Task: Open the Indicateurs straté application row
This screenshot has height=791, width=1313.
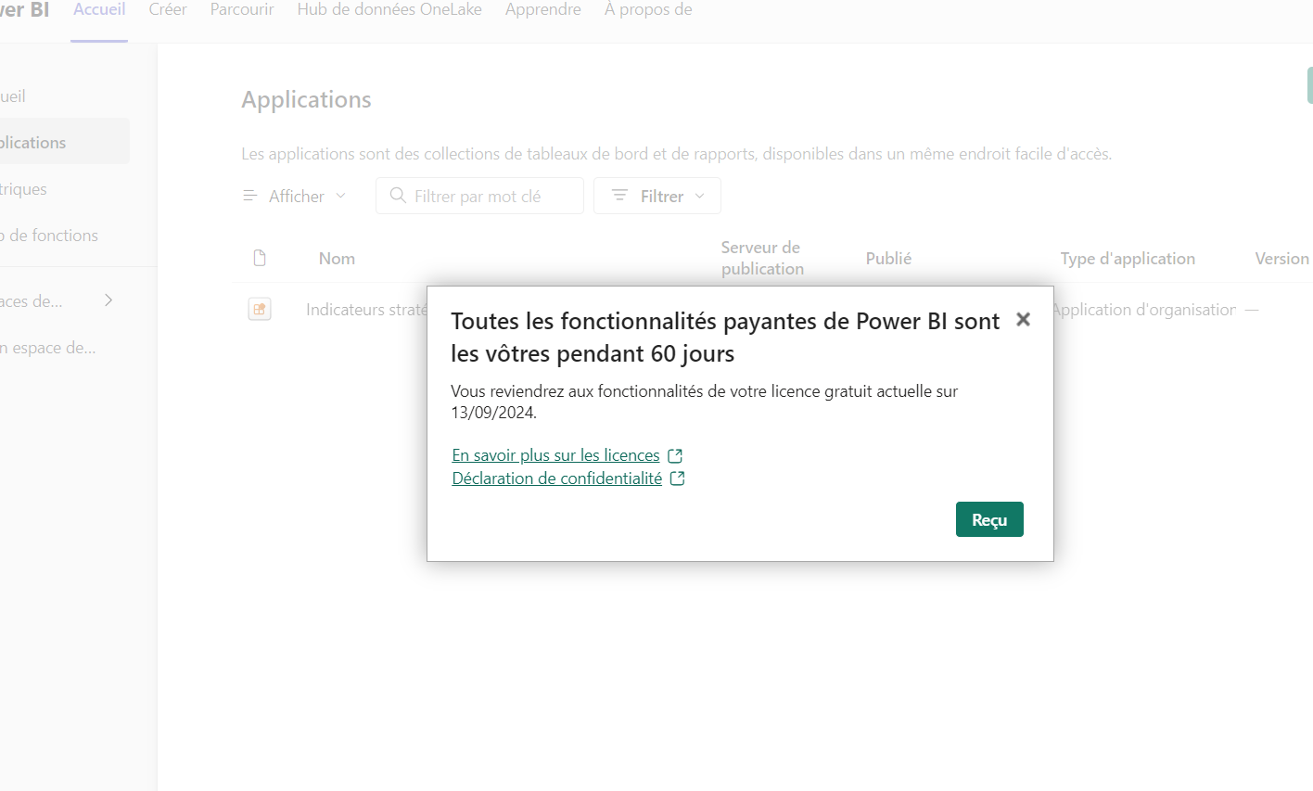Action: (366, 310)
